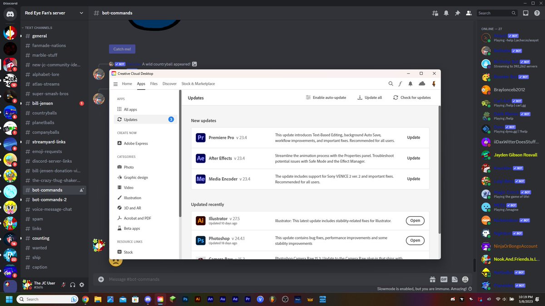This screenshot has width=545, height=306.
Task: Click Check for updates
Action: point(412,97)
